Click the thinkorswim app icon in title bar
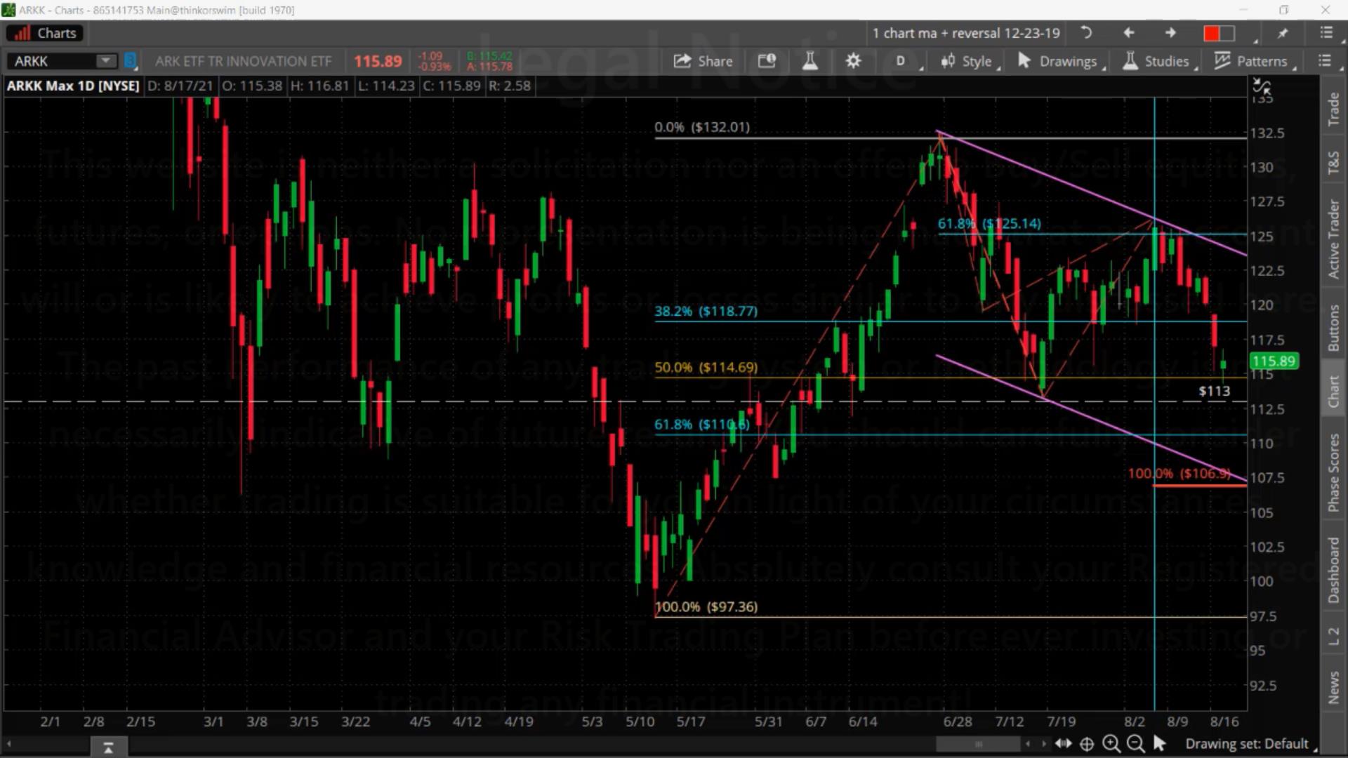The image size is (1348, 758). (8, 10)
